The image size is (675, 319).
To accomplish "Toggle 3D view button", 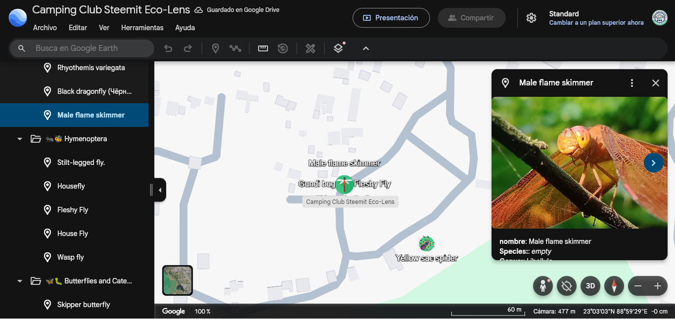I will (591, 286).
